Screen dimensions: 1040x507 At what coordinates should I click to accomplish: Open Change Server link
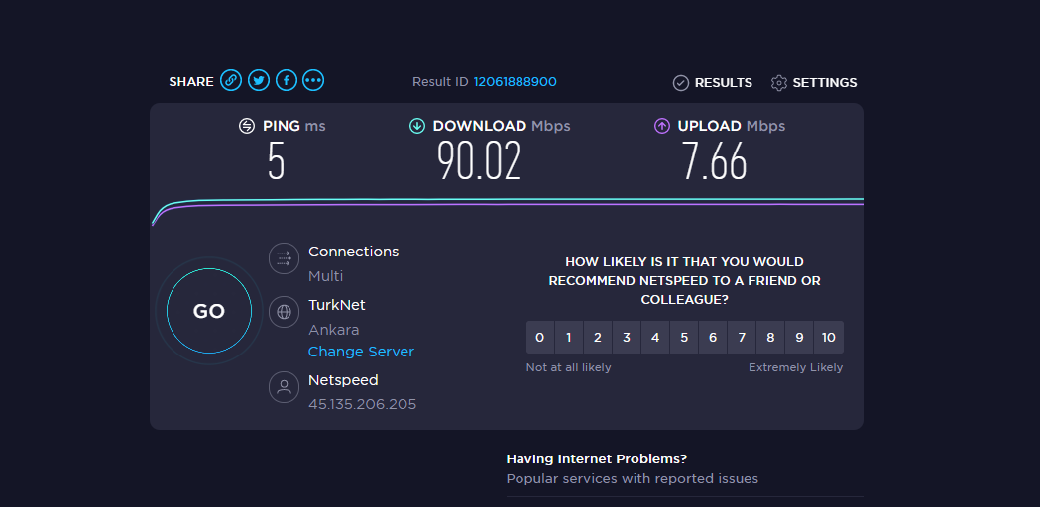point(361,352)
